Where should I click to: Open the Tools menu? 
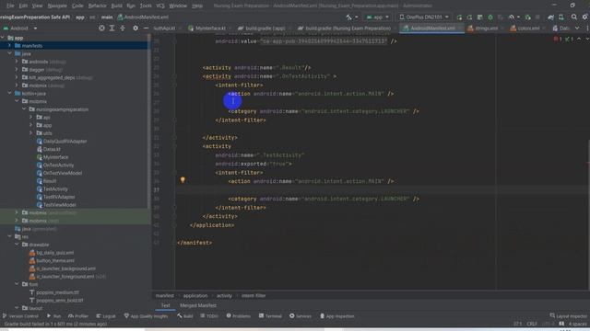146,6
